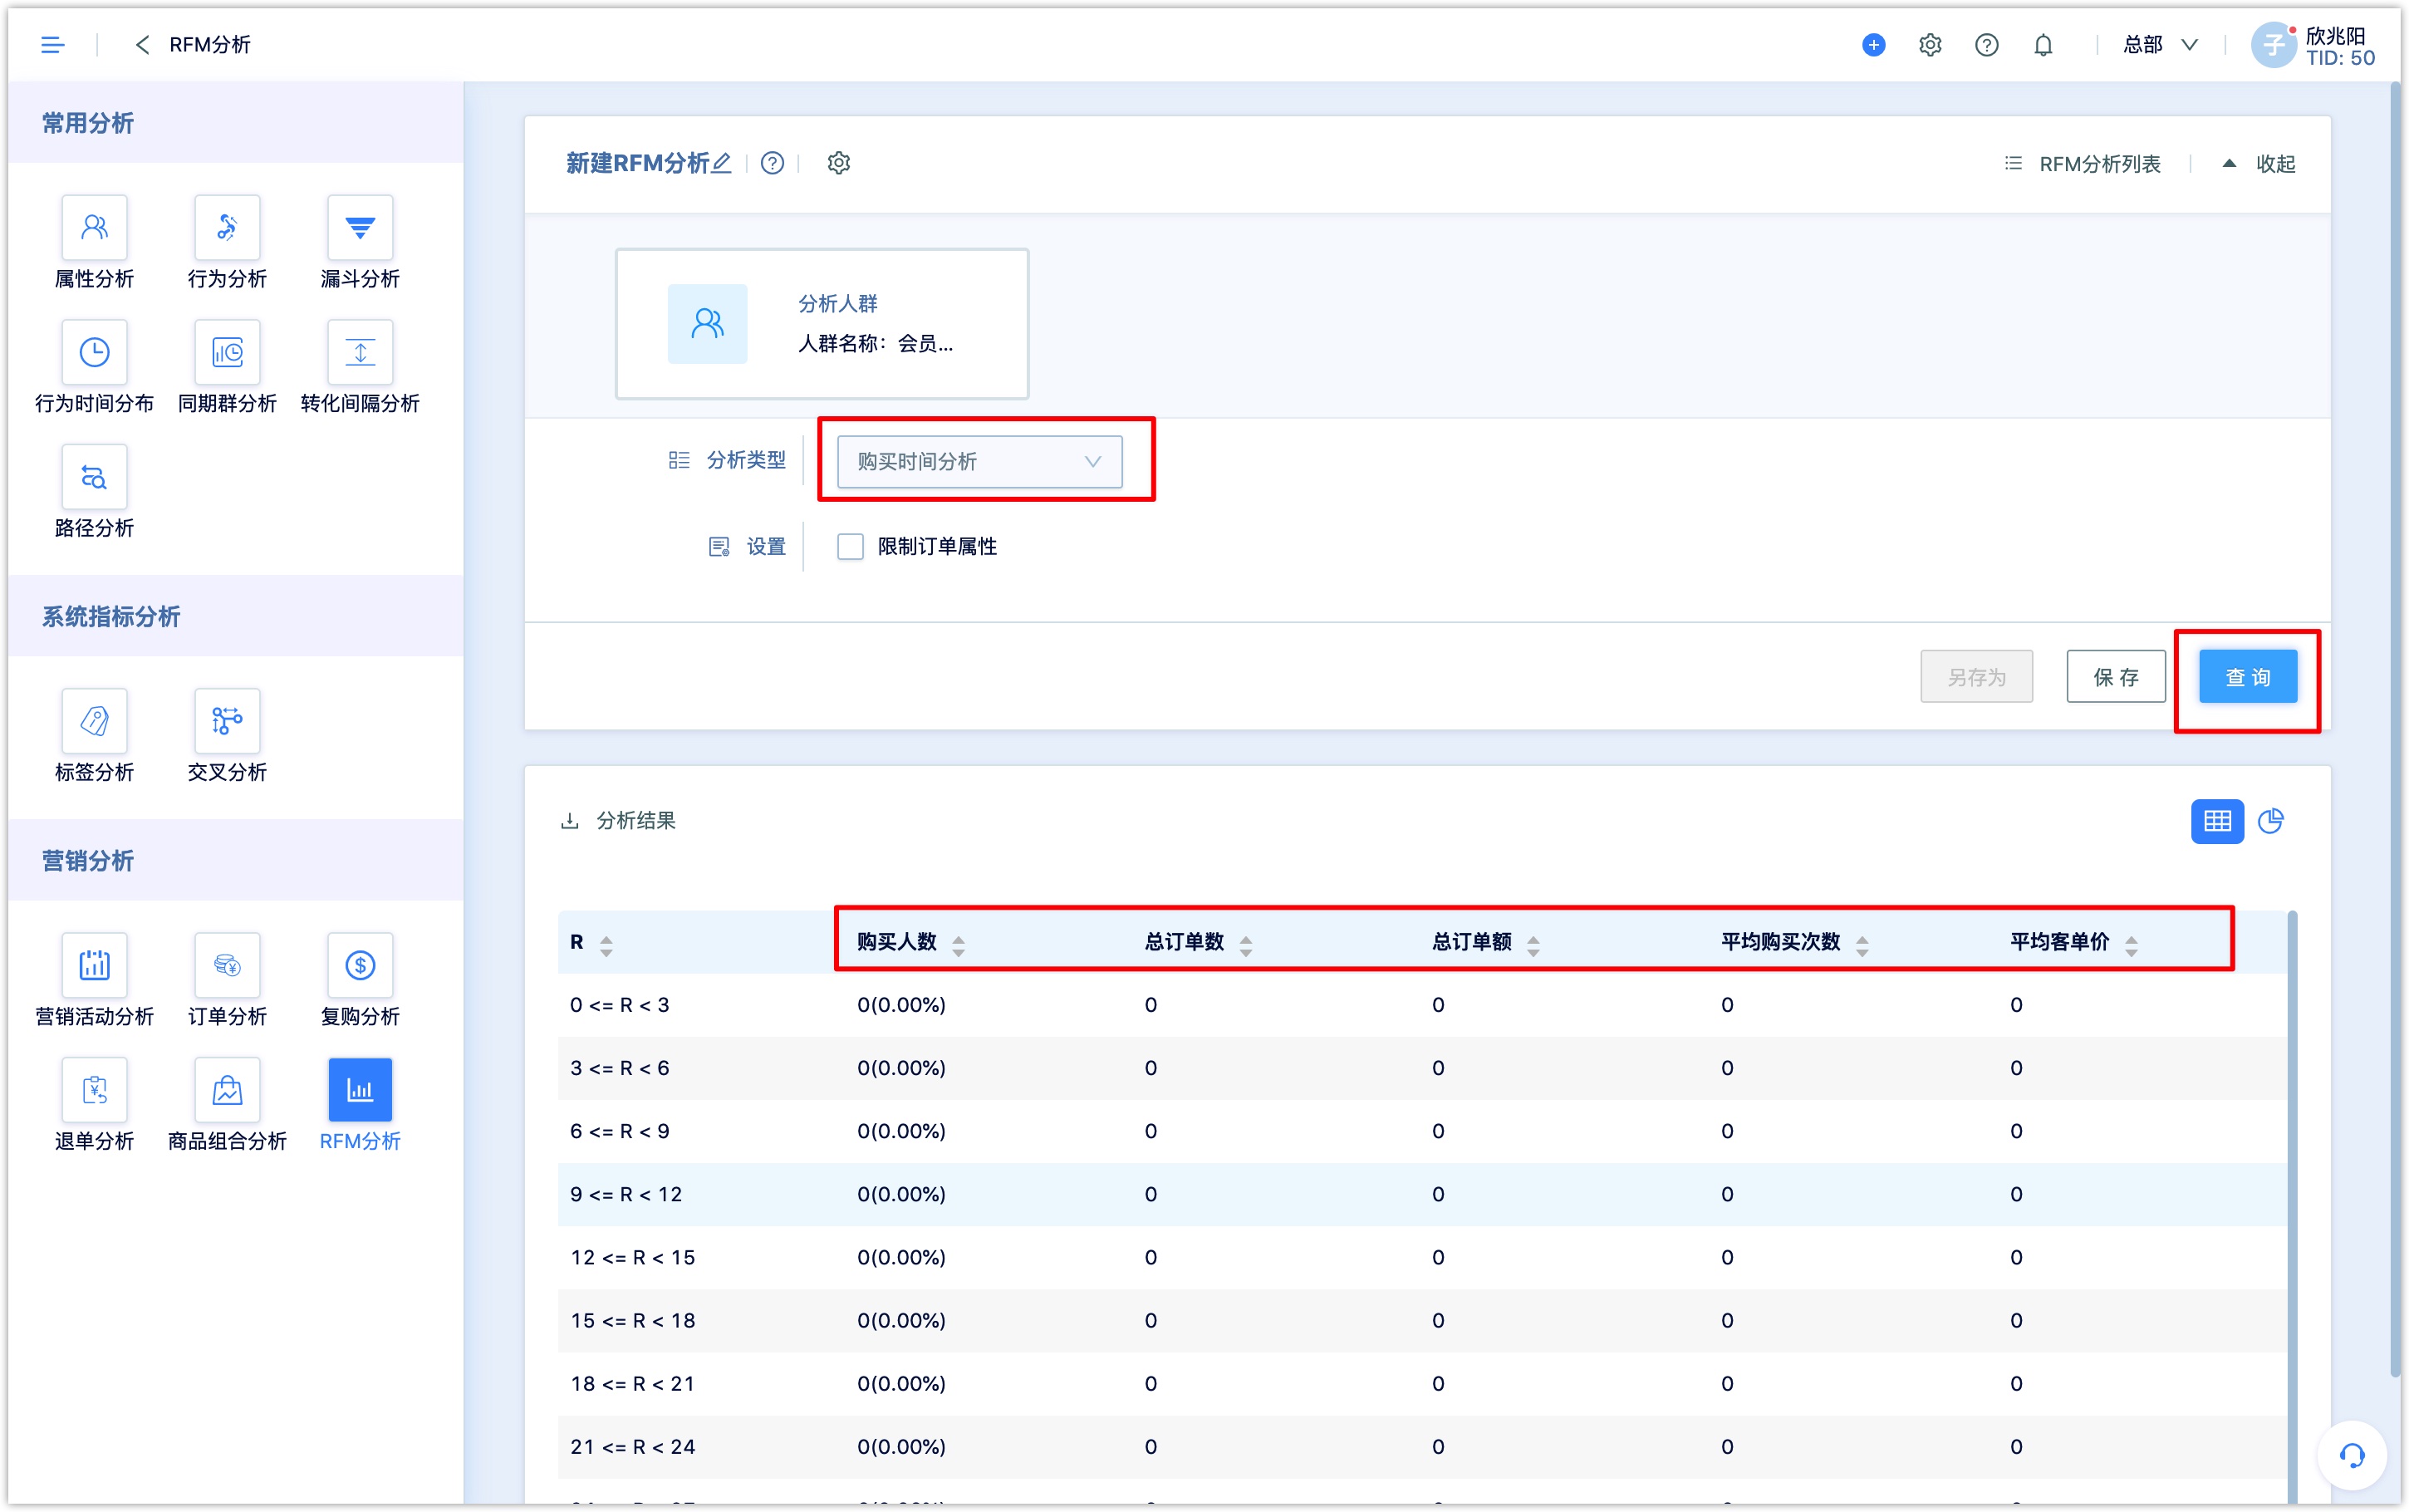Open the gear settings next to analysis title

(x=839, y=163)
